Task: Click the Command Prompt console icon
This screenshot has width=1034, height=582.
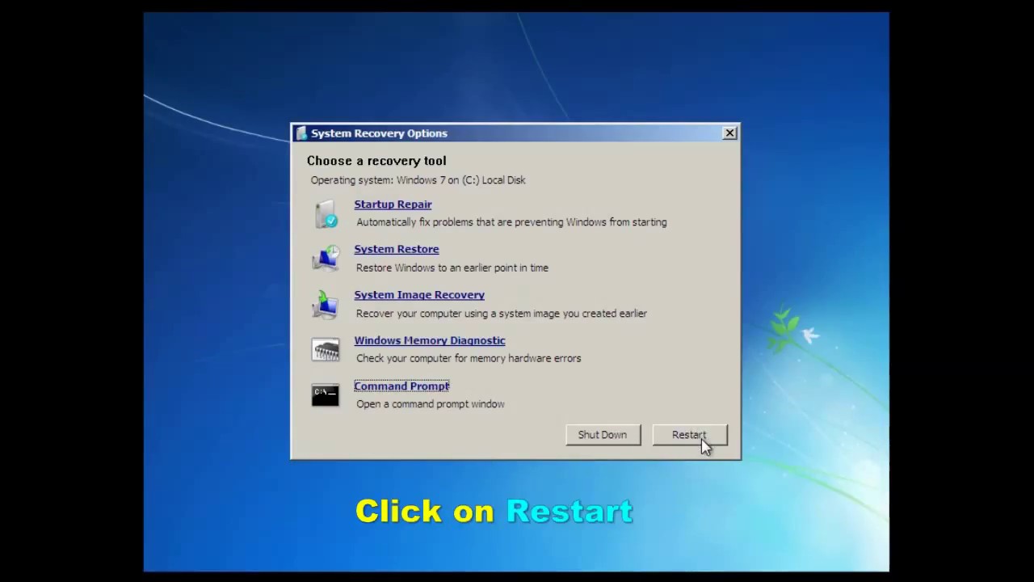Action: [326, 395]
